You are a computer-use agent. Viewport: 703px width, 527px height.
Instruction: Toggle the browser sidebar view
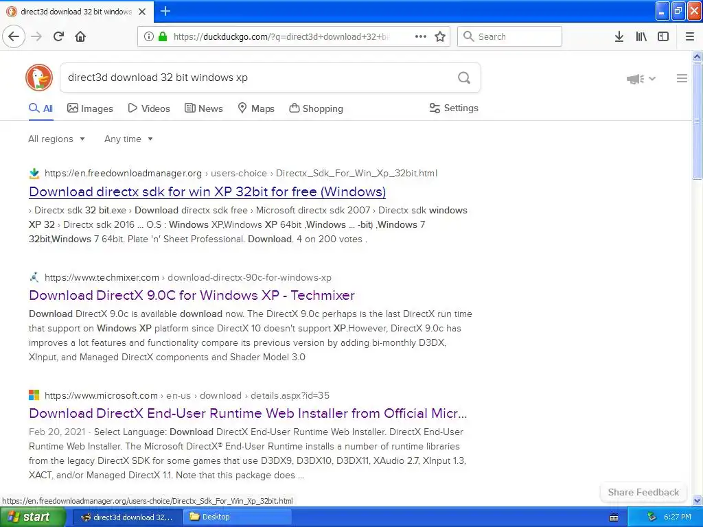tap(663, 36)
